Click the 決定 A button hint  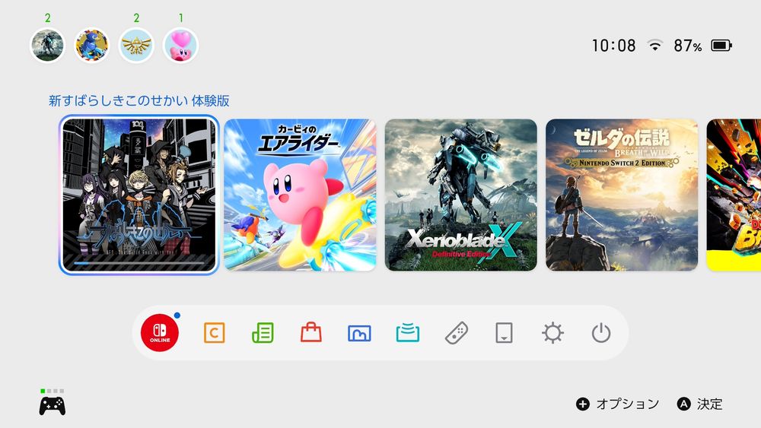(x=700, y=404)
